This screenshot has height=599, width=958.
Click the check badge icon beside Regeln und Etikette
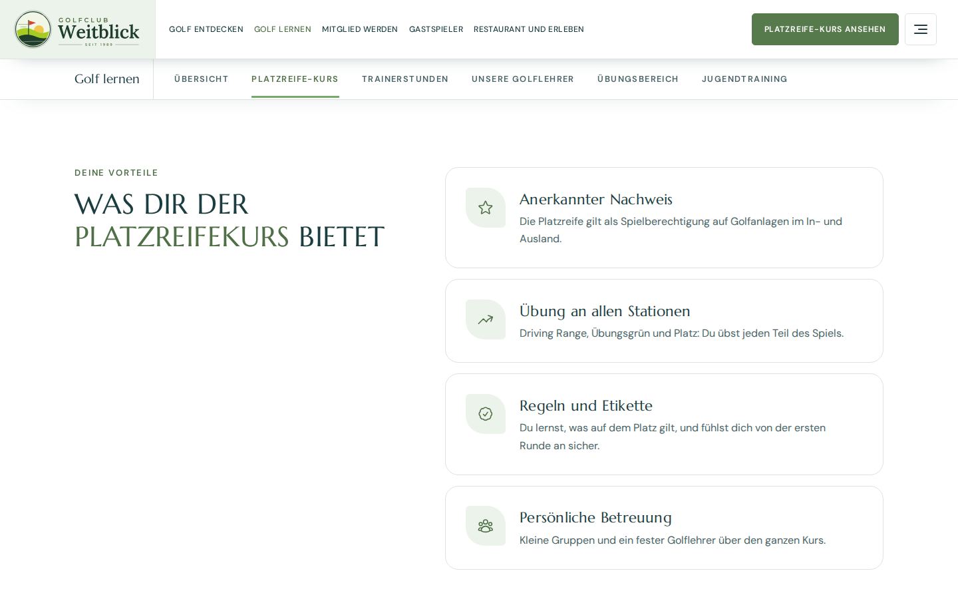click(x=486, y=414)
